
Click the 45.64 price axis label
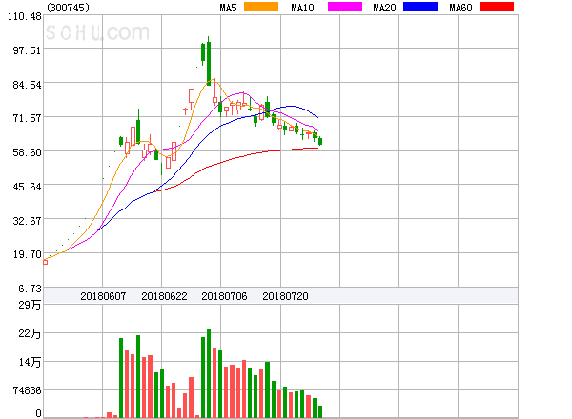click(x=27, y=187)
